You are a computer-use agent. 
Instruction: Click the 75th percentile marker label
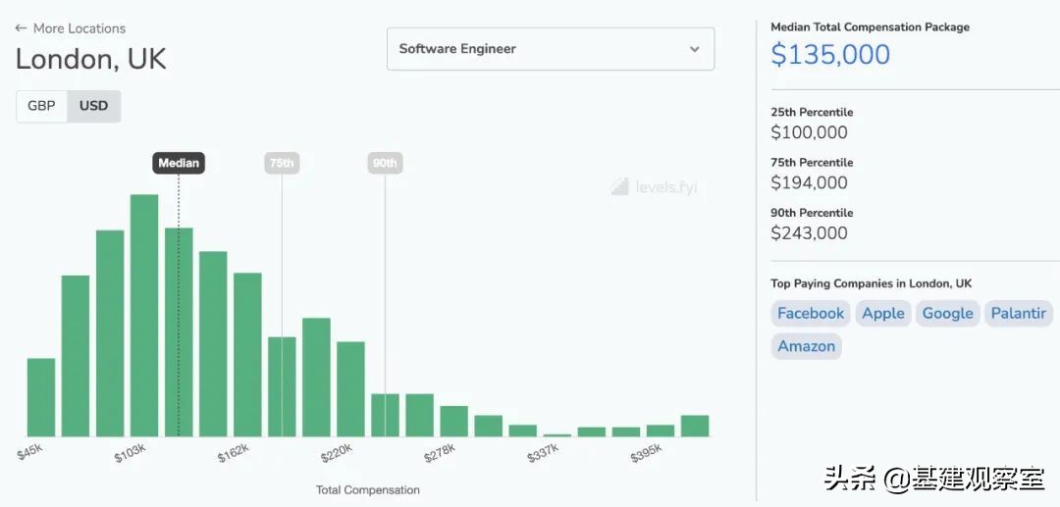pos(282,163)
